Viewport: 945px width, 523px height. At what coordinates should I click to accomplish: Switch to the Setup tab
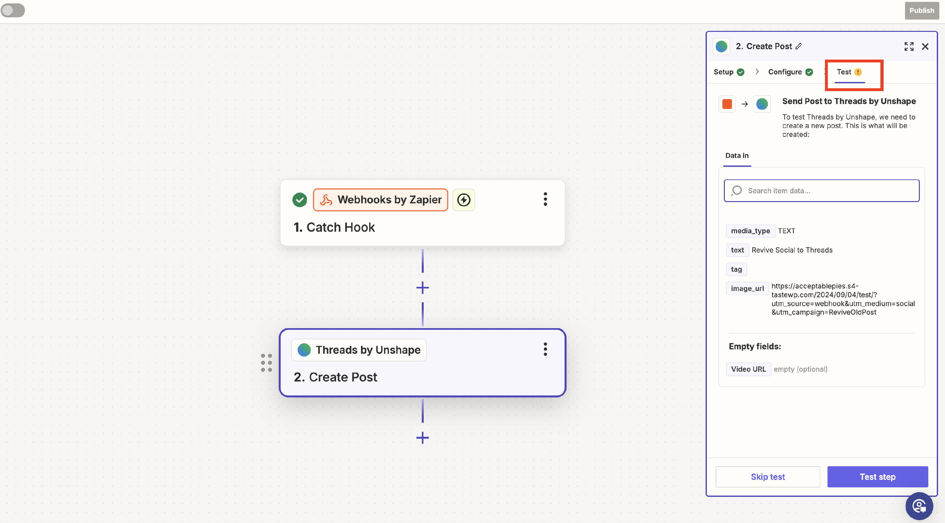(x=729, y=72)
